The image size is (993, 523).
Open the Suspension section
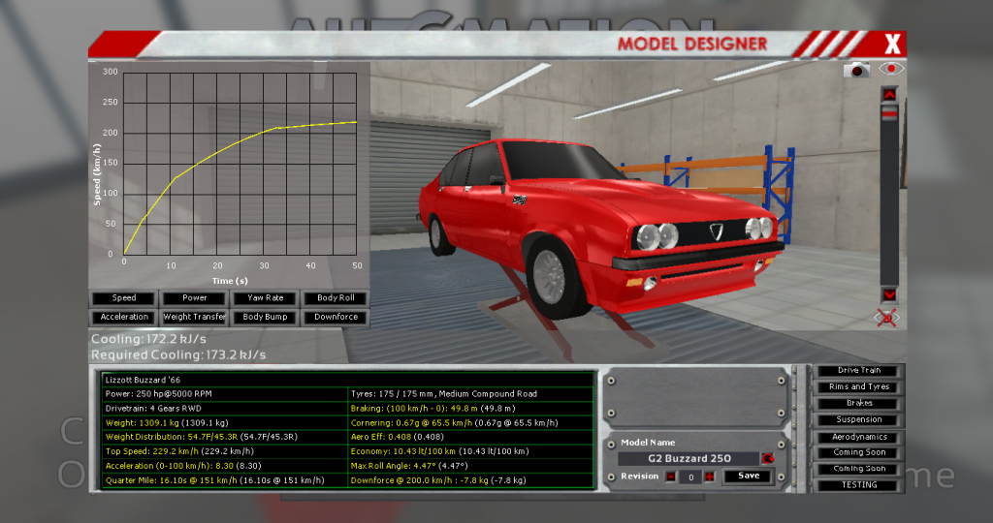[859, 420]
